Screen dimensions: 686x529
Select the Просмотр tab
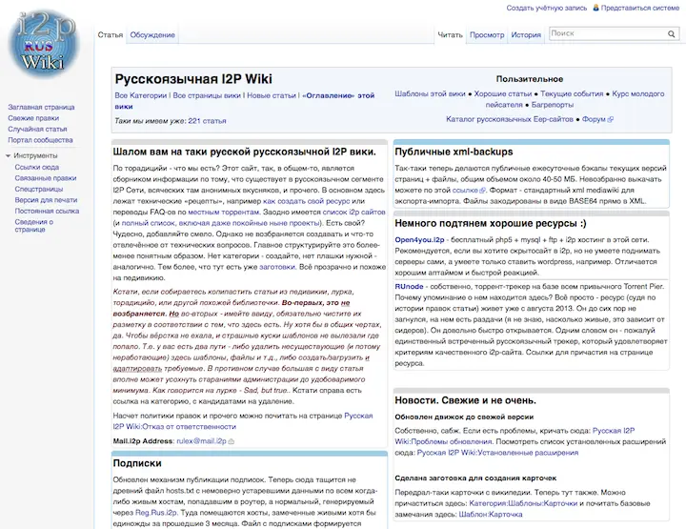487,34
